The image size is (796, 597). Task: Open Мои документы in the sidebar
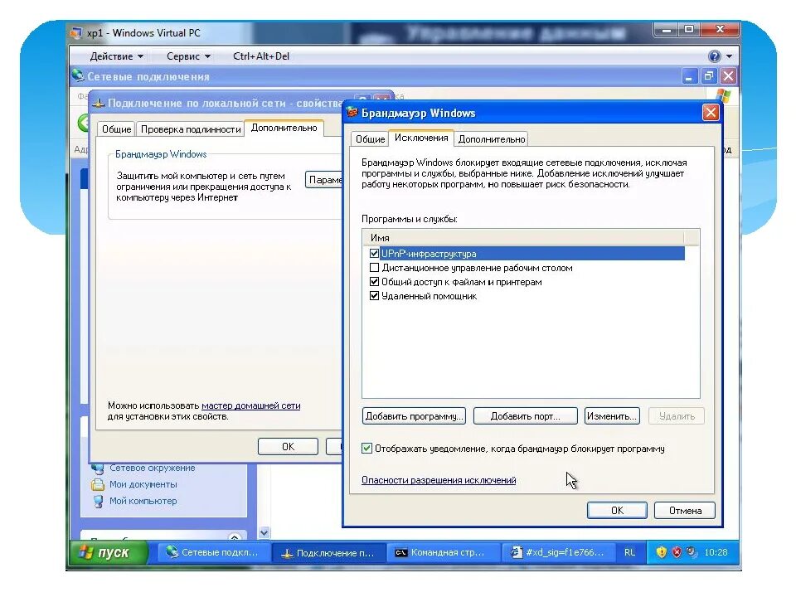pos(143,484)
